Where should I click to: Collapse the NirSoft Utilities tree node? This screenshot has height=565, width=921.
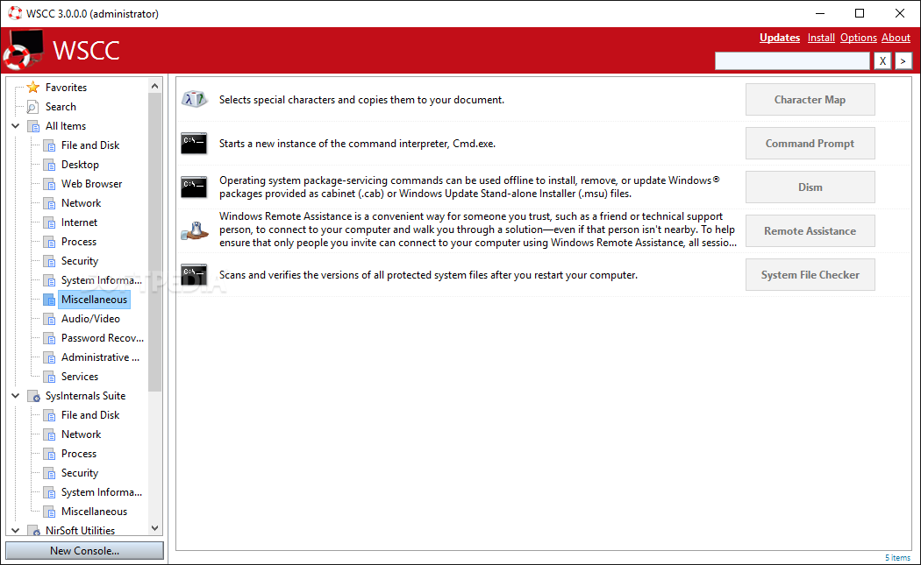pyautogui.click(x=16, y=530)
